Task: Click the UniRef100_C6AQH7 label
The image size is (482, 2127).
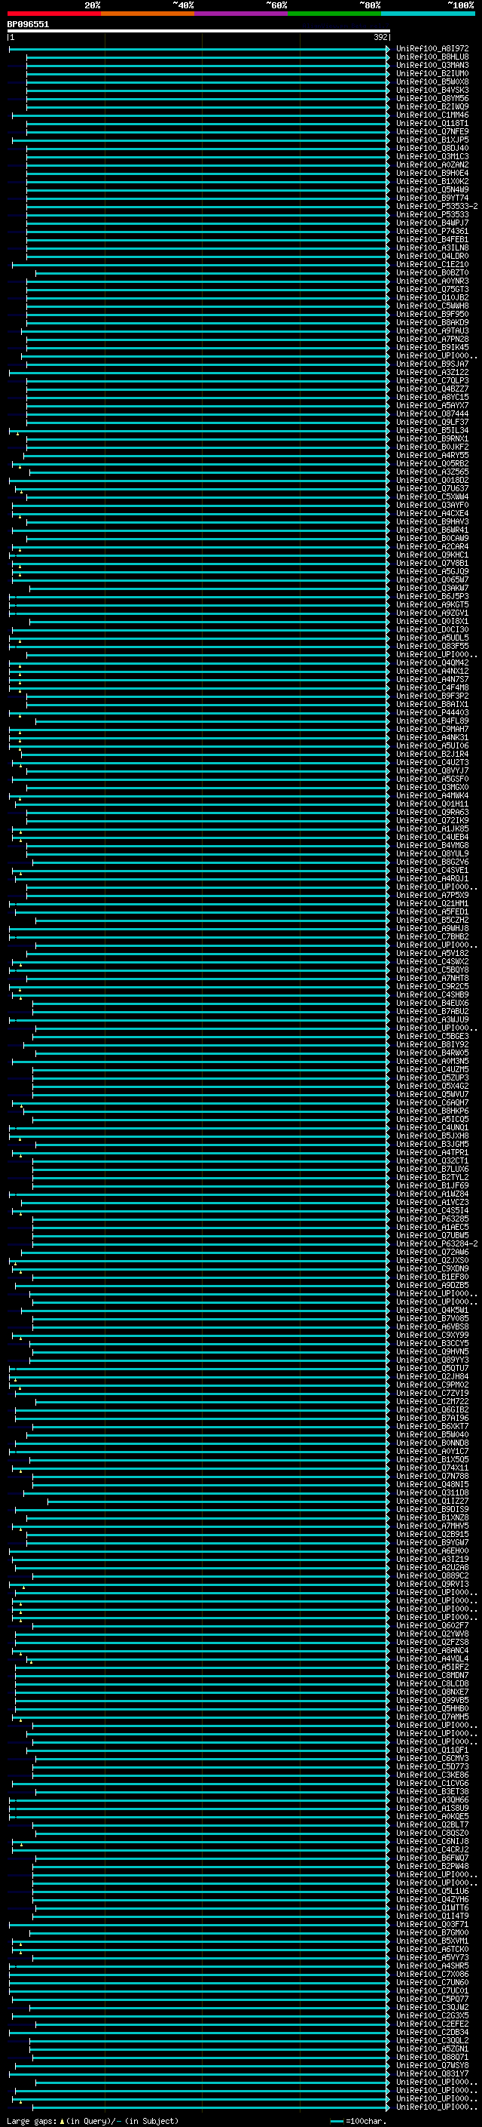Action: (432, 1103)
